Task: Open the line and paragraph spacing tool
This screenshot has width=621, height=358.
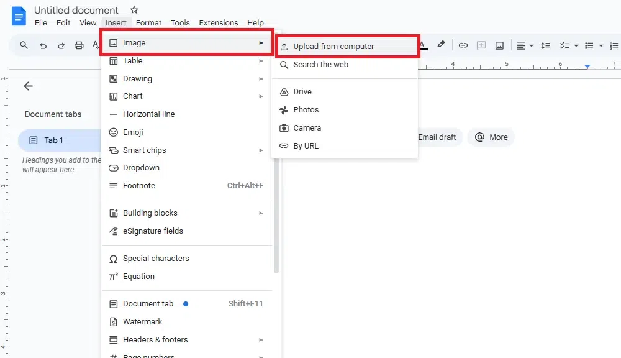Action: click(x=546, y=45)
